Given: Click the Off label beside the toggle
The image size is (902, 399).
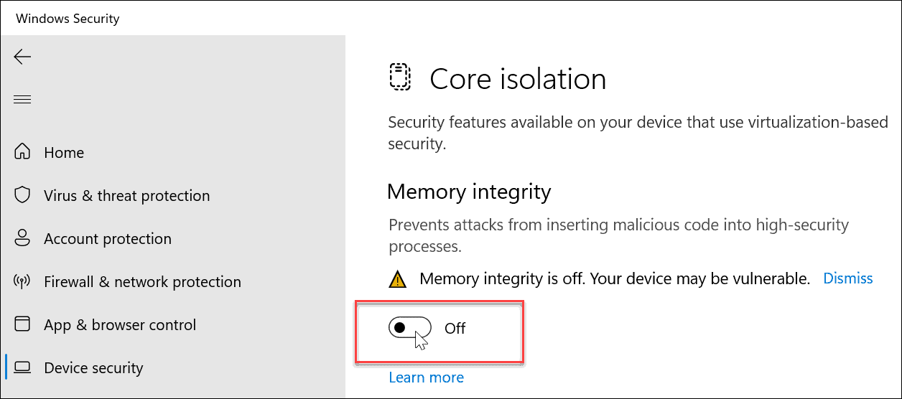Looking at the screenshot, I should 455,329.
